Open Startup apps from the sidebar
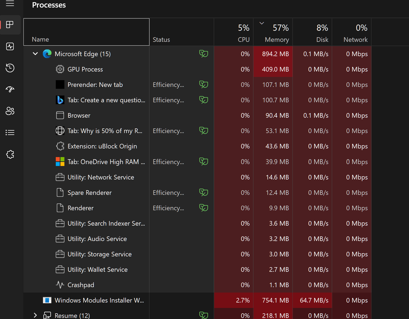The image size is (409, 319). (10, 89)
